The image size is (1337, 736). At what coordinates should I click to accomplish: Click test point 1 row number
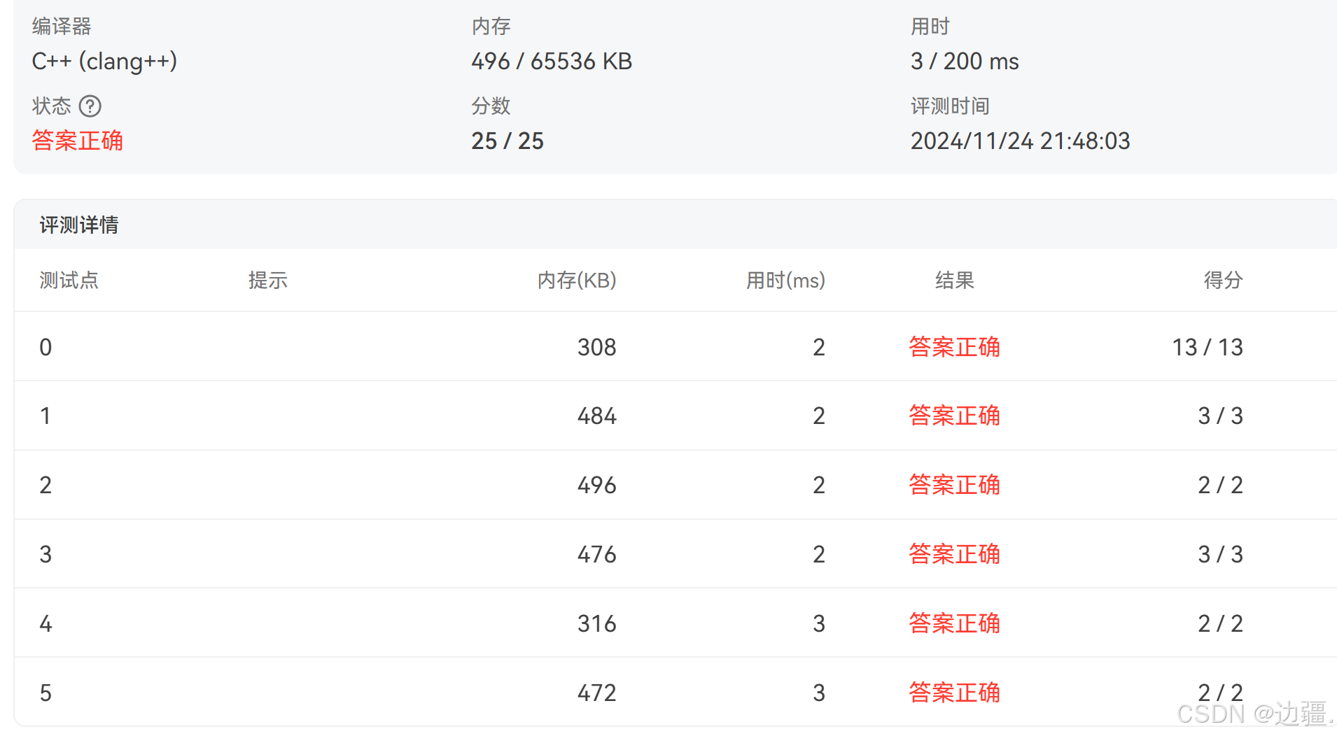pyautogui.click(x=45, y=416)
